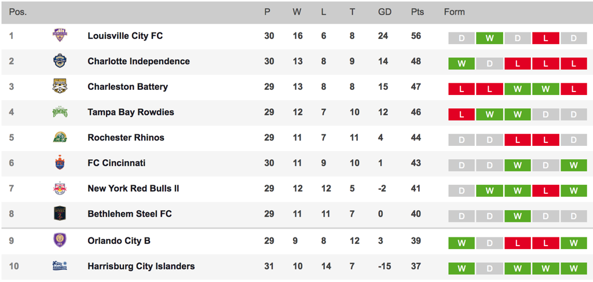
Task: Select the Charleston Battery badge icon
Action: (60, 86)
